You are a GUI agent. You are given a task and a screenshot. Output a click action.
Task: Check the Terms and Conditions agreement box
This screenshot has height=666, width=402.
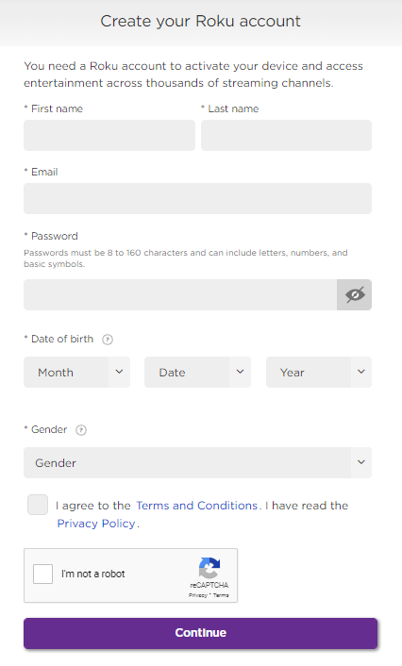(38, 505)
